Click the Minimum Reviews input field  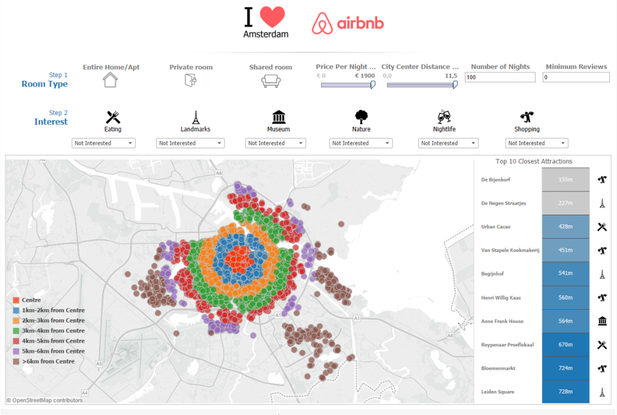coord(576,77)
